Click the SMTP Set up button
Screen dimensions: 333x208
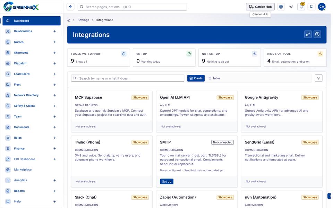click(x=166, y=181)
